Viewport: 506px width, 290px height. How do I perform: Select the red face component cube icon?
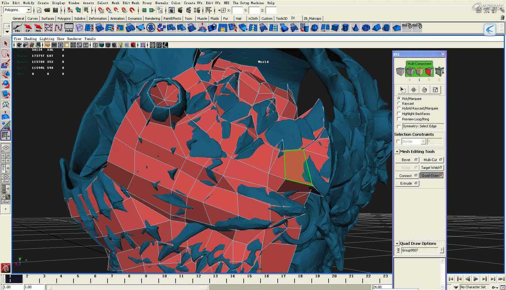(429, 72)
